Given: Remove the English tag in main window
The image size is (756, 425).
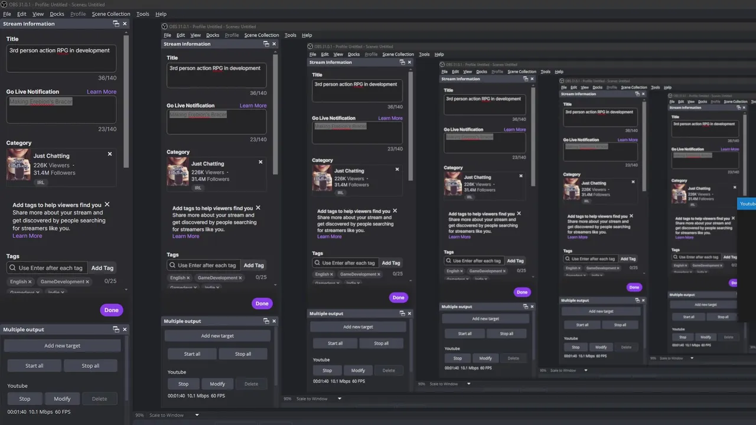Looking at the screenshot, I should (30, 282).
